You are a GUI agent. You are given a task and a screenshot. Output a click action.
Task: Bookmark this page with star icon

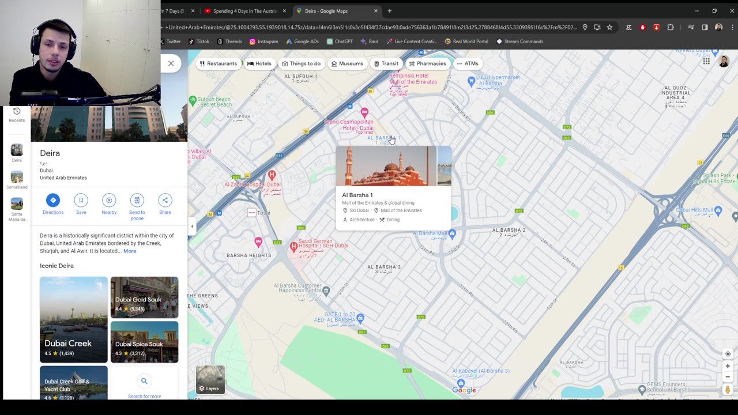click(x=609, y=27)
